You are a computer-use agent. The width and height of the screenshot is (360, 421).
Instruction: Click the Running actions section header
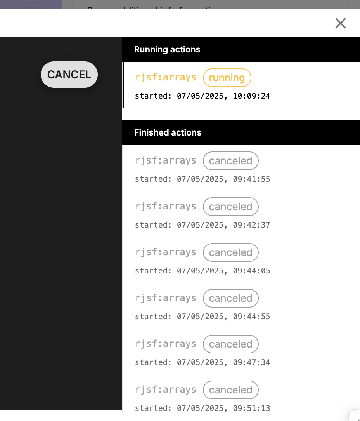click(x=167, y=49)
